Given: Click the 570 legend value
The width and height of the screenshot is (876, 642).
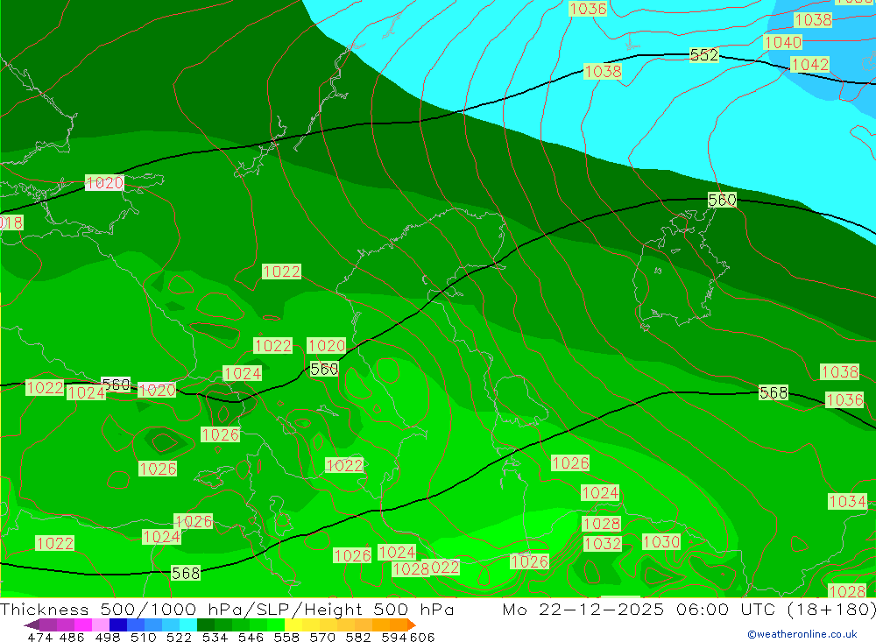Looking at the screenshot, I should (322, 637).
